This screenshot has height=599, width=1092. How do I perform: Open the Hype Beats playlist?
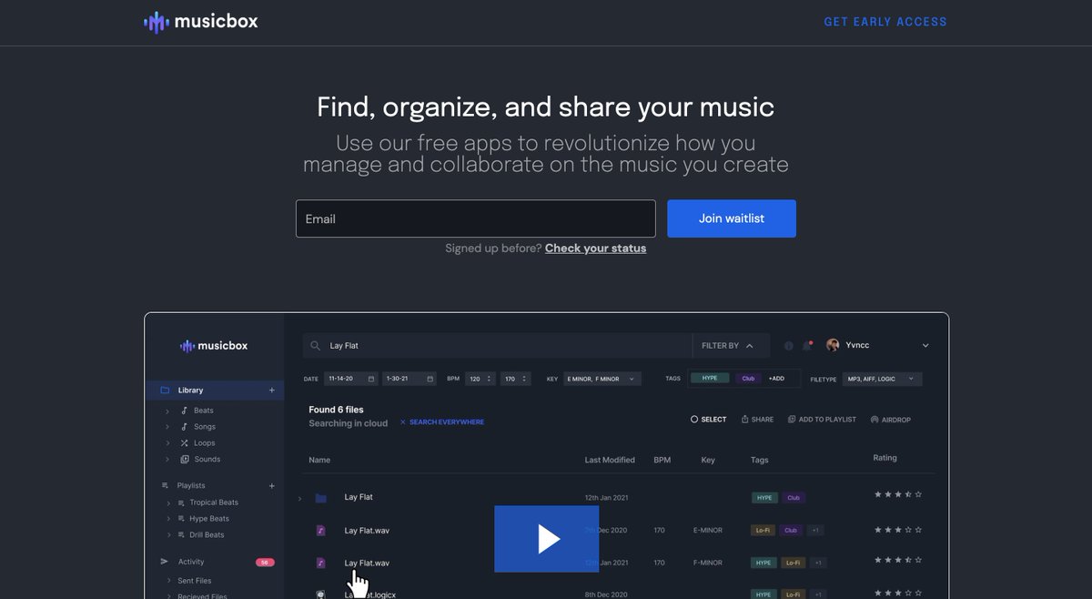(209, 519)
